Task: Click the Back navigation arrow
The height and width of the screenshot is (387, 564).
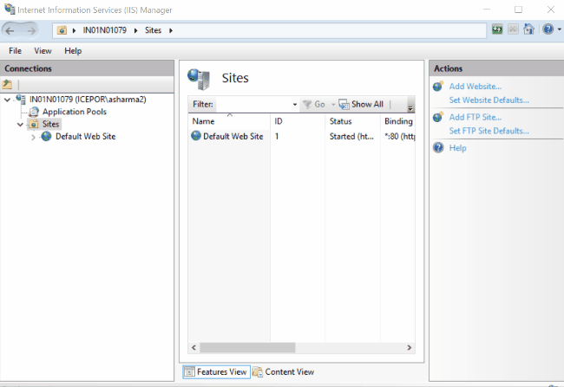Action: (10, 30)
